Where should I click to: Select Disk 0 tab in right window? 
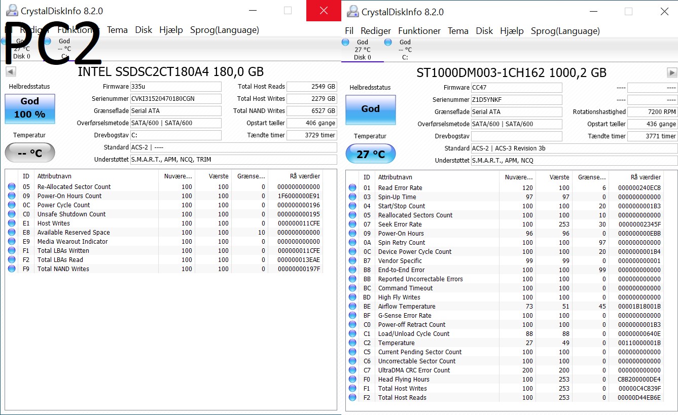coord(362,50)
